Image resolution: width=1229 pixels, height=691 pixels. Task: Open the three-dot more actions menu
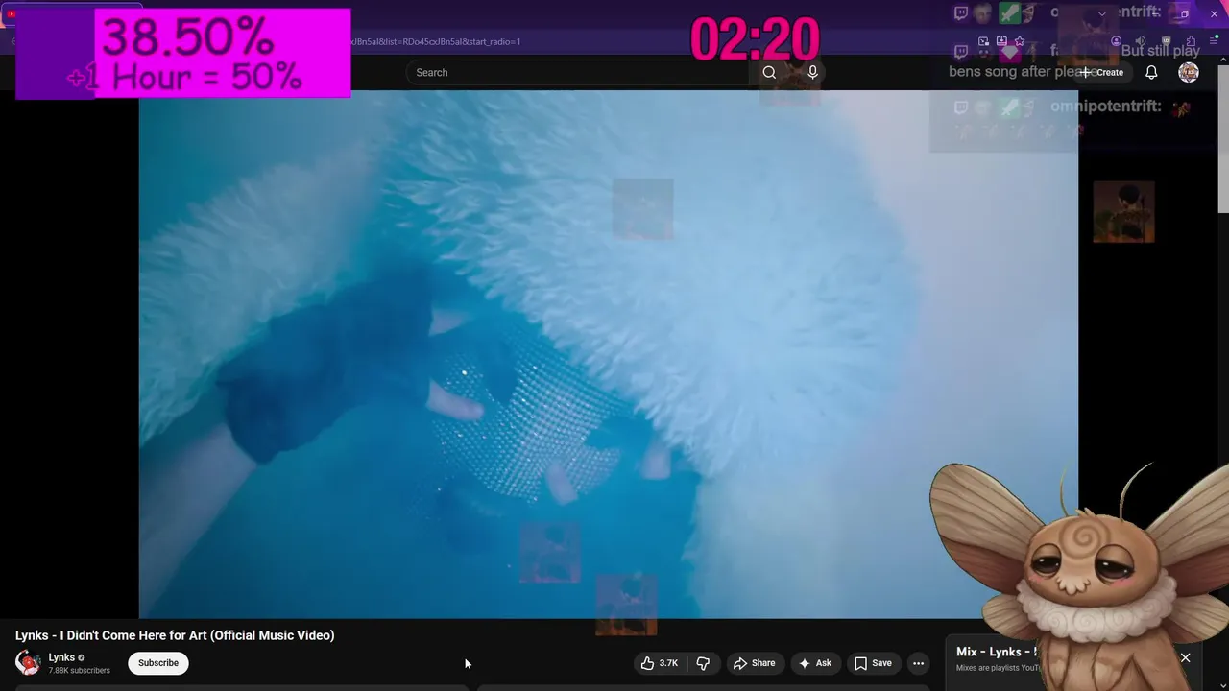tap(918, 663)
